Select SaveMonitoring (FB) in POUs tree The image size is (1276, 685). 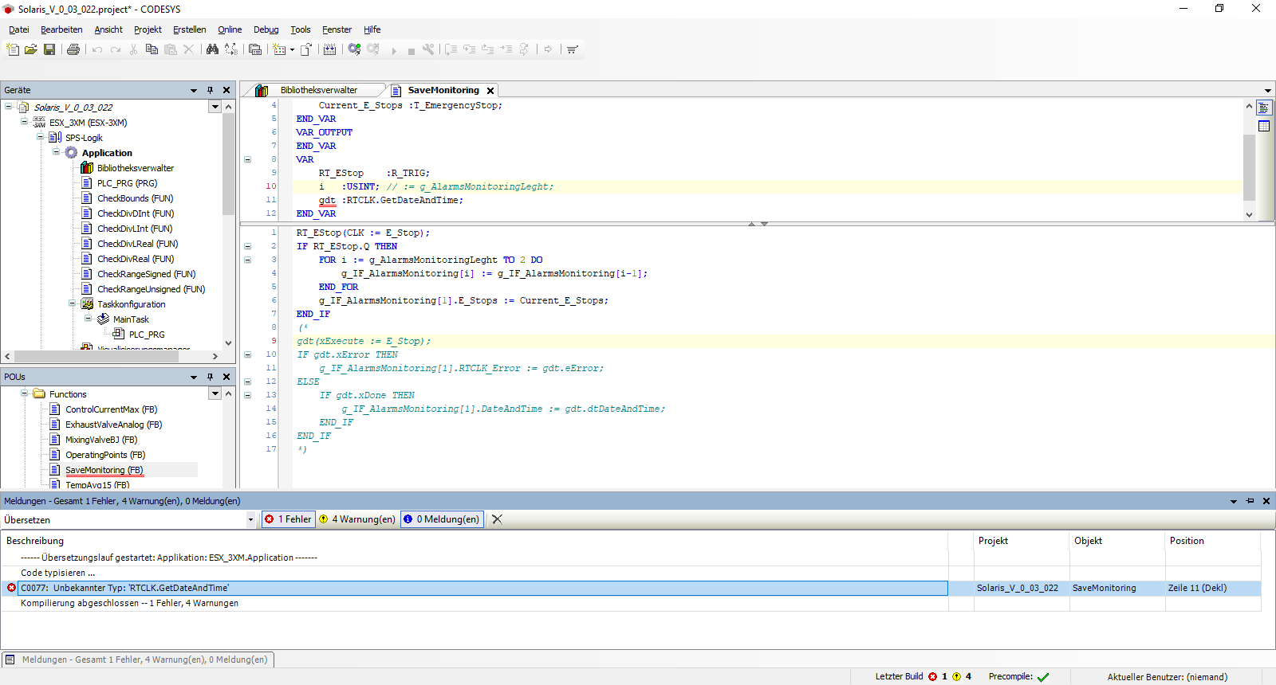pos(104,470)
